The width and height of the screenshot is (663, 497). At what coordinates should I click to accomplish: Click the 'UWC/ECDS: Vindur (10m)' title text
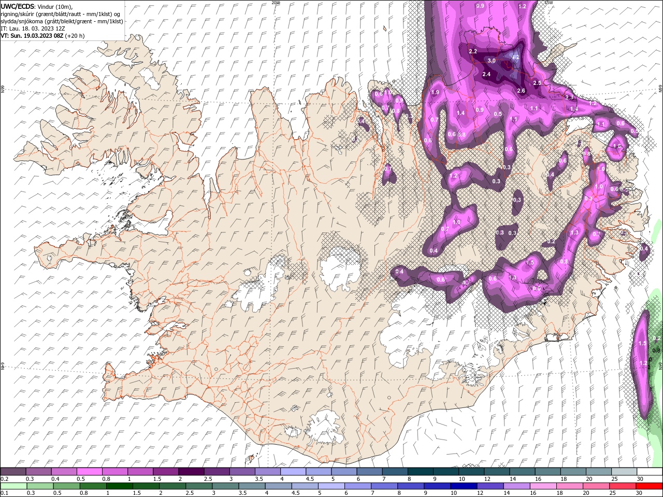click(x=37, y=6)
